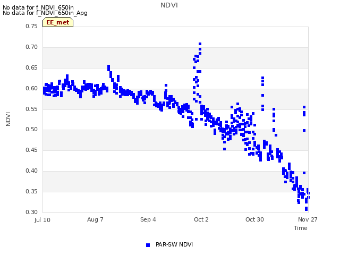This screenshot has width=340, height=255.
Task: Click 'No data for f_NDVI_650in_Apg' message
Action: (45, 13)
